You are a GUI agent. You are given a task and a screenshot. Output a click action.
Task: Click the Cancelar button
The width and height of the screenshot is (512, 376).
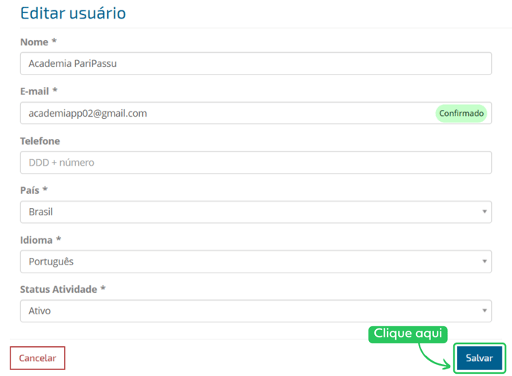[37, 358]
